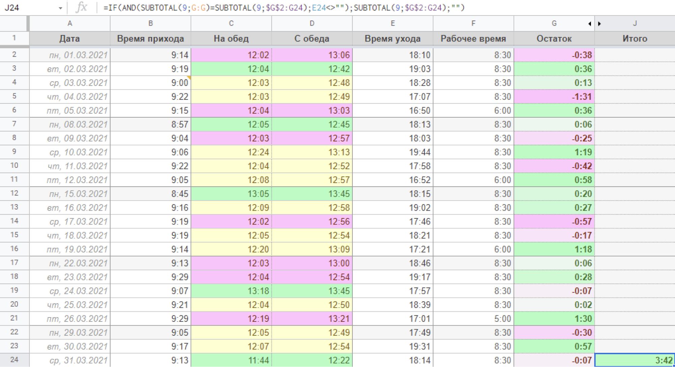Select lunch-out cell 11:44
The width and height of the screenshot is (675, 367).
(231, 360)
